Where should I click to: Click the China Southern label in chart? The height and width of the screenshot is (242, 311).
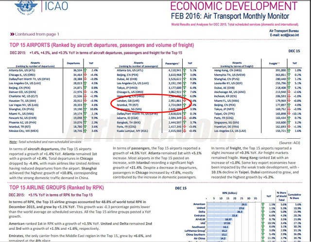pyautogui.click(x=195, y=234)
